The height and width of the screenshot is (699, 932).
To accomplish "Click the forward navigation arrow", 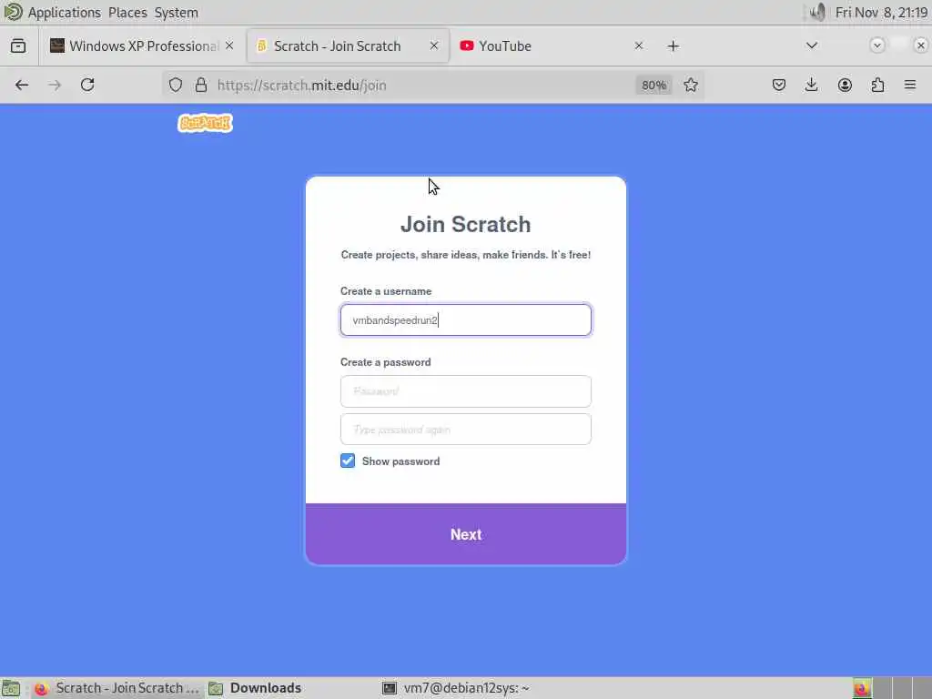I will pyautogui.click(x=55, y=85).
